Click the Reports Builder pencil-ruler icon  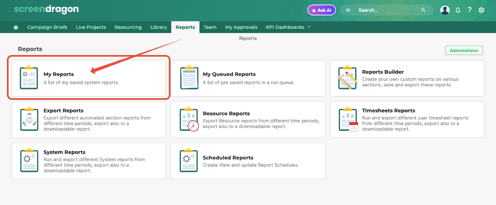pyautogui.click(x=348, y=77)
